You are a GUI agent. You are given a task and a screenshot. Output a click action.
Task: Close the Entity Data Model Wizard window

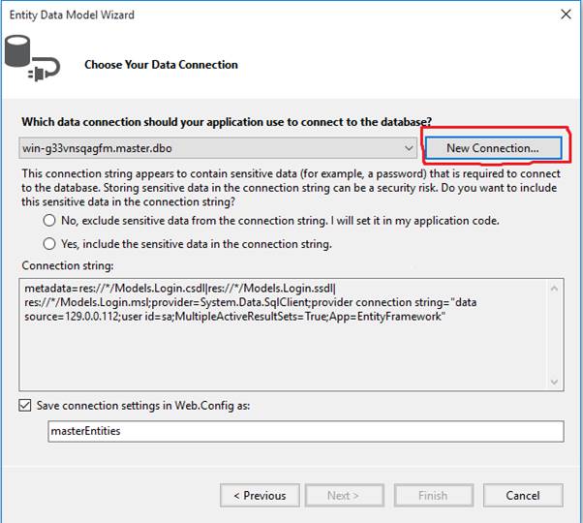pos(565,15)
